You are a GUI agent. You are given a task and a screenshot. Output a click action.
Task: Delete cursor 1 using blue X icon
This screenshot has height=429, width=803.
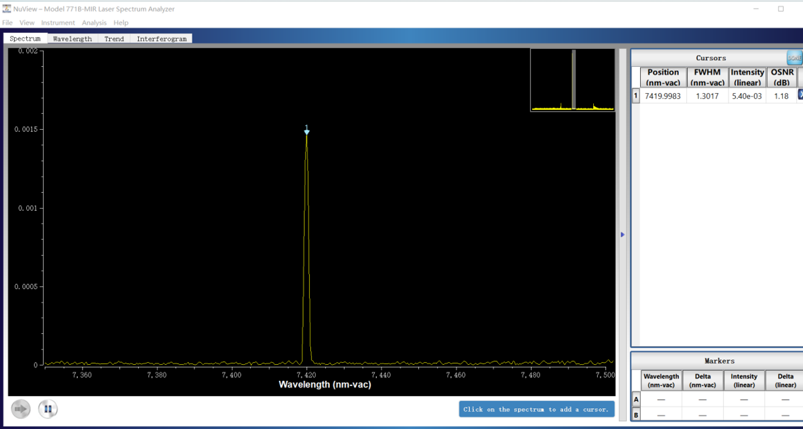point(800,96)
